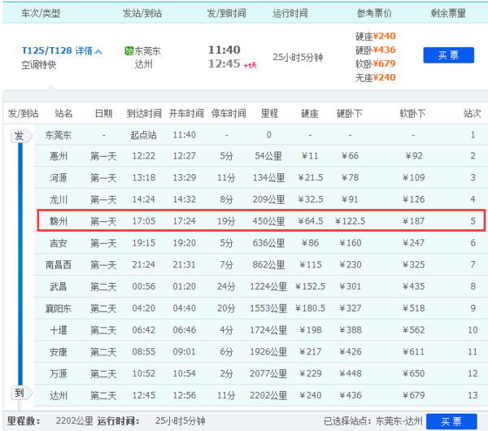Click the 参考票价 column header

(375, 13)
